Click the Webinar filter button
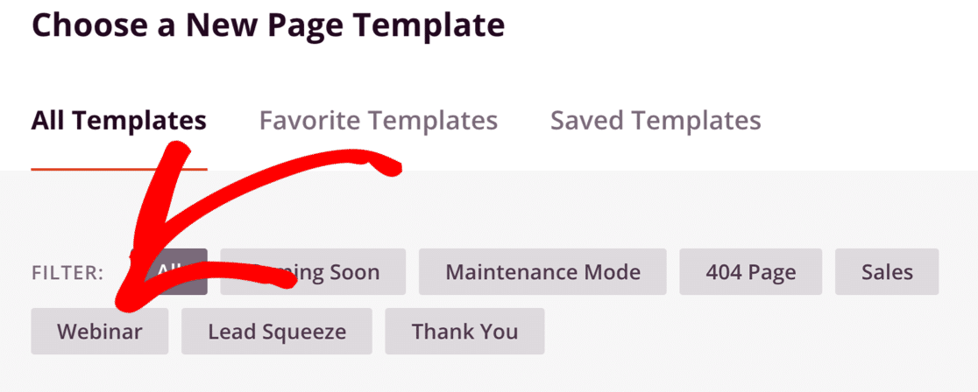Screen dimensions: 978x392 click(x=100, y=331)
